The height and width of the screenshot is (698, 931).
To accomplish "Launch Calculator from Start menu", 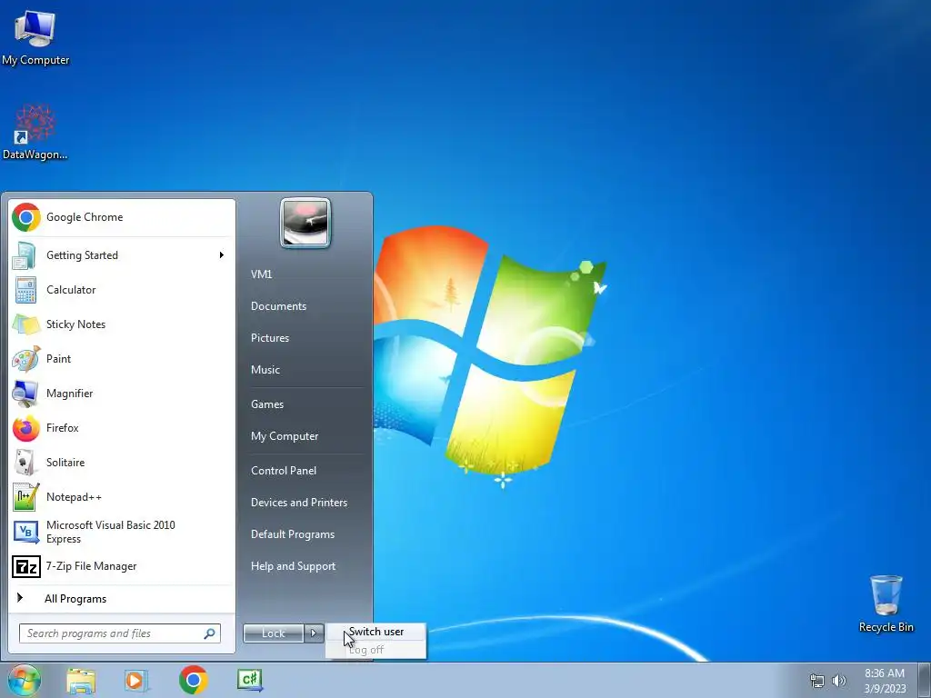I will click(x=122, y=290).
